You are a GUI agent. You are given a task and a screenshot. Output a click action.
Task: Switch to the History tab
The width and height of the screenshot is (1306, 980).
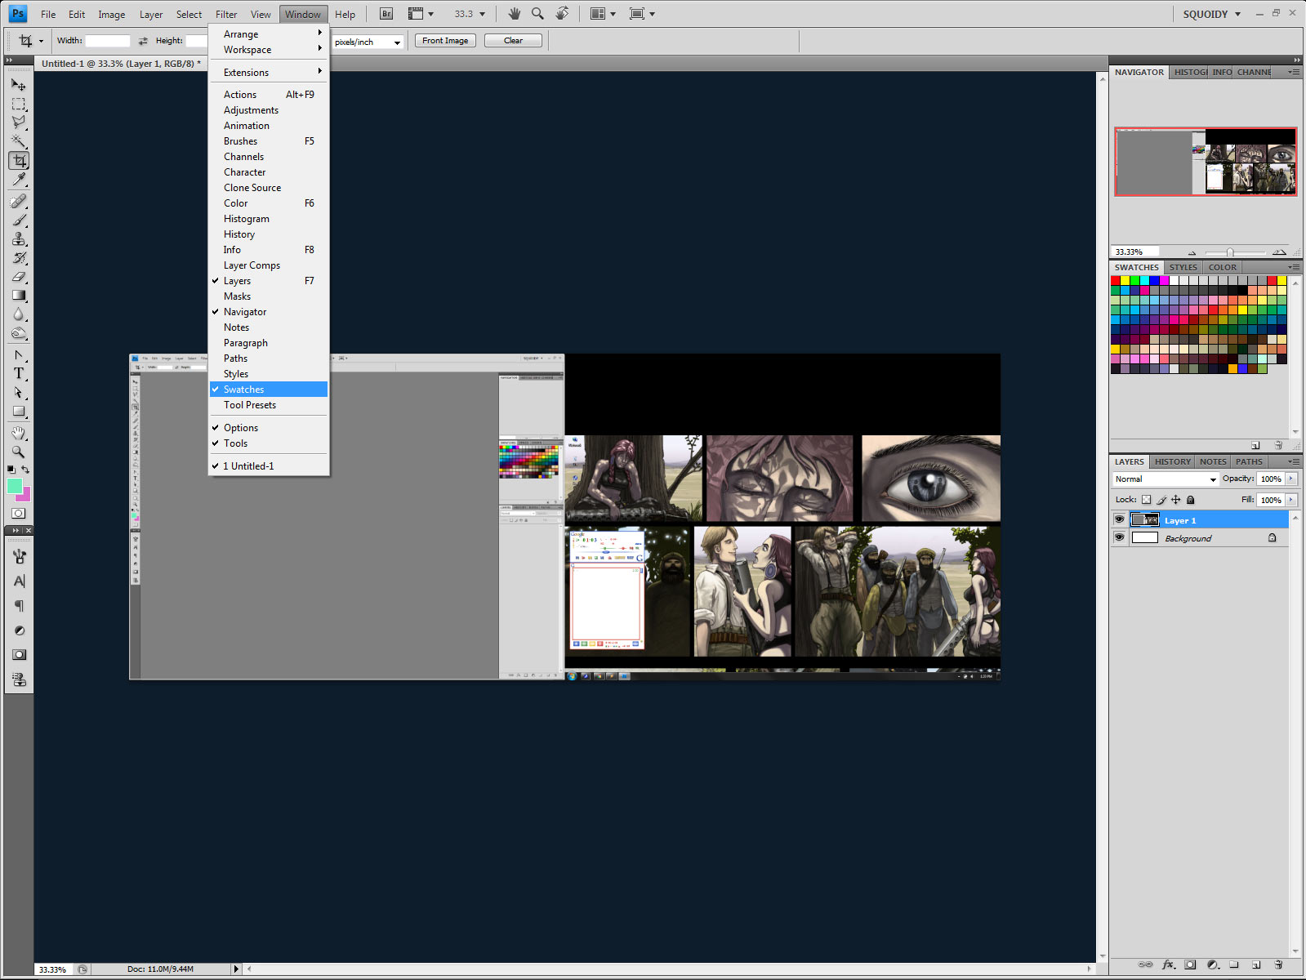pos(1172,461)
